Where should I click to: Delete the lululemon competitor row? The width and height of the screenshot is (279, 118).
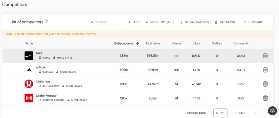coord(265,84)
